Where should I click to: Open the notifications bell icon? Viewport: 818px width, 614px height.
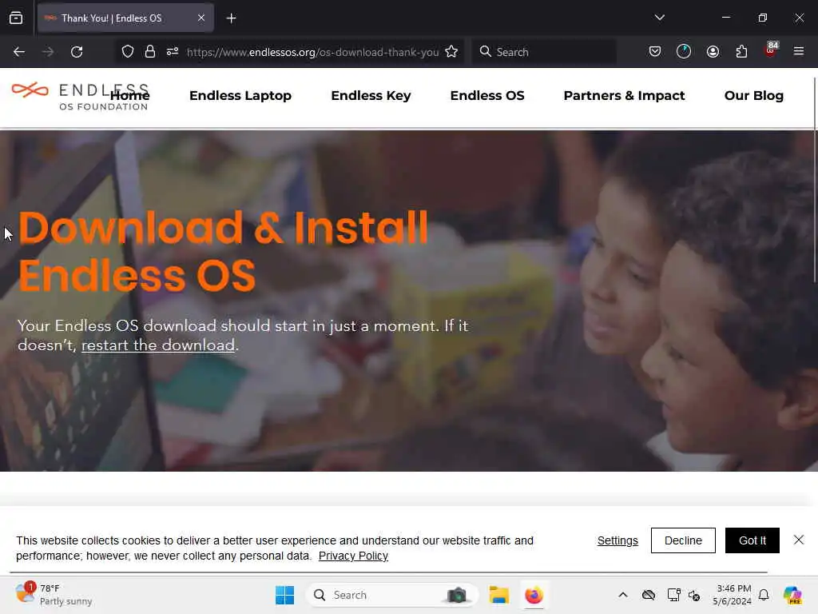tap(764, 595)
